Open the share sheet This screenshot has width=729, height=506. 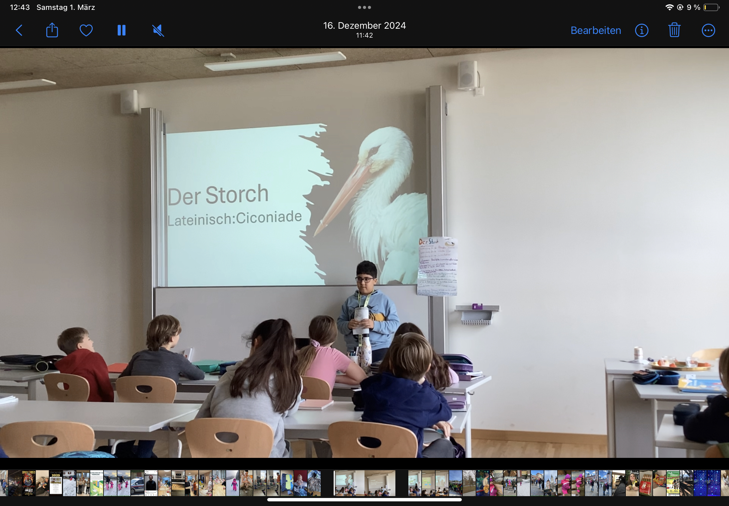click(52, 31)
